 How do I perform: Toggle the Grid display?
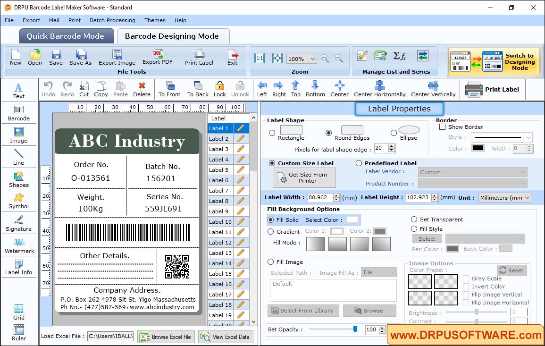point(19,312)
